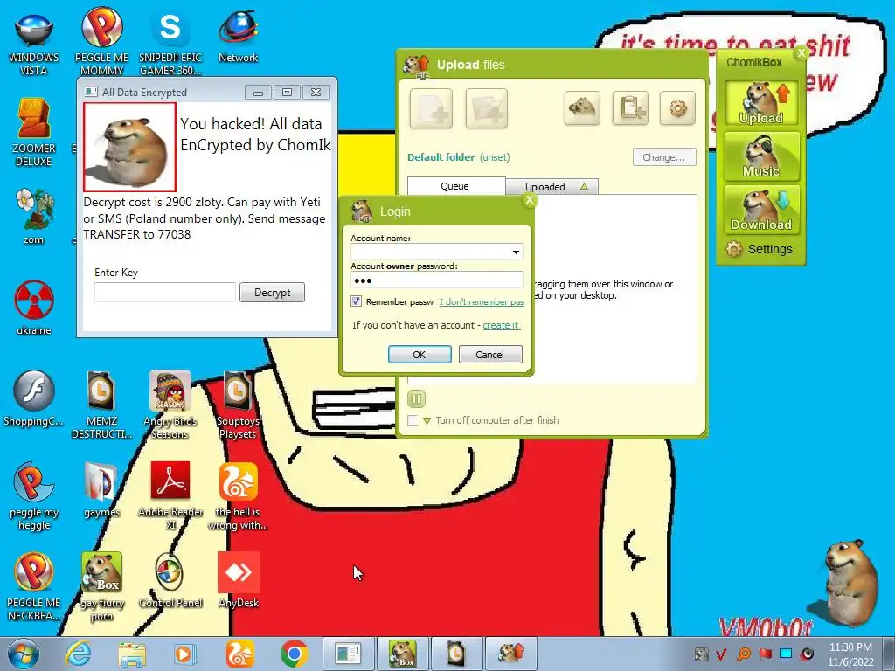This screenshot has width=895, height=671.
Task: Switch to the Uploaded tab
Action: pos(552,187)
